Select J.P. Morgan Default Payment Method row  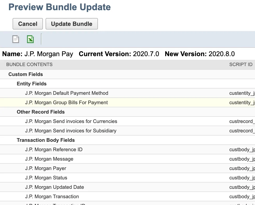point(128,93)
